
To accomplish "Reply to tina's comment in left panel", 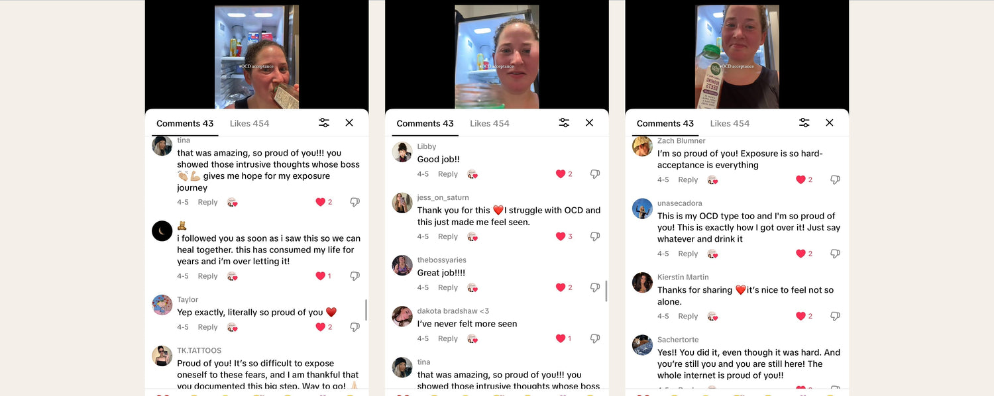I will pyautogui.click(x=207, y=202).
